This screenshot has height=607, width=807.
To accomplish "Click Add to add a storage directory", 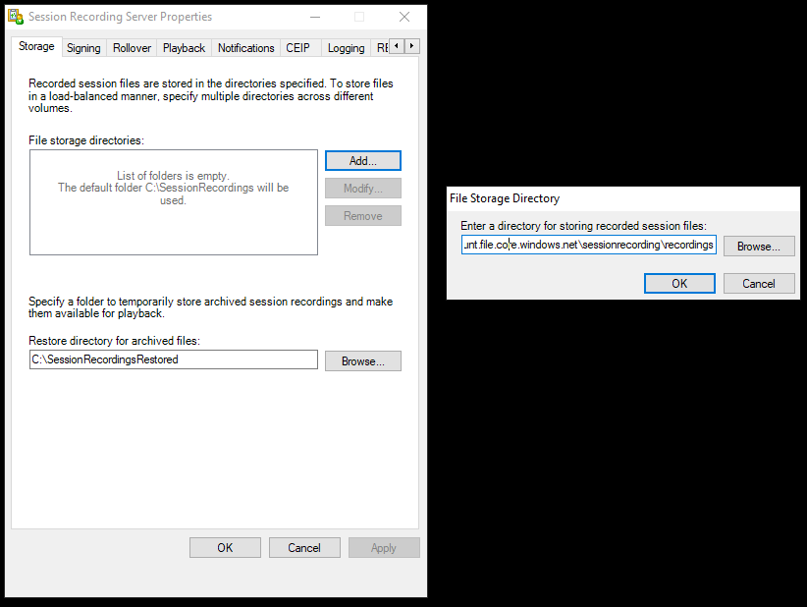I will [362, 160].
